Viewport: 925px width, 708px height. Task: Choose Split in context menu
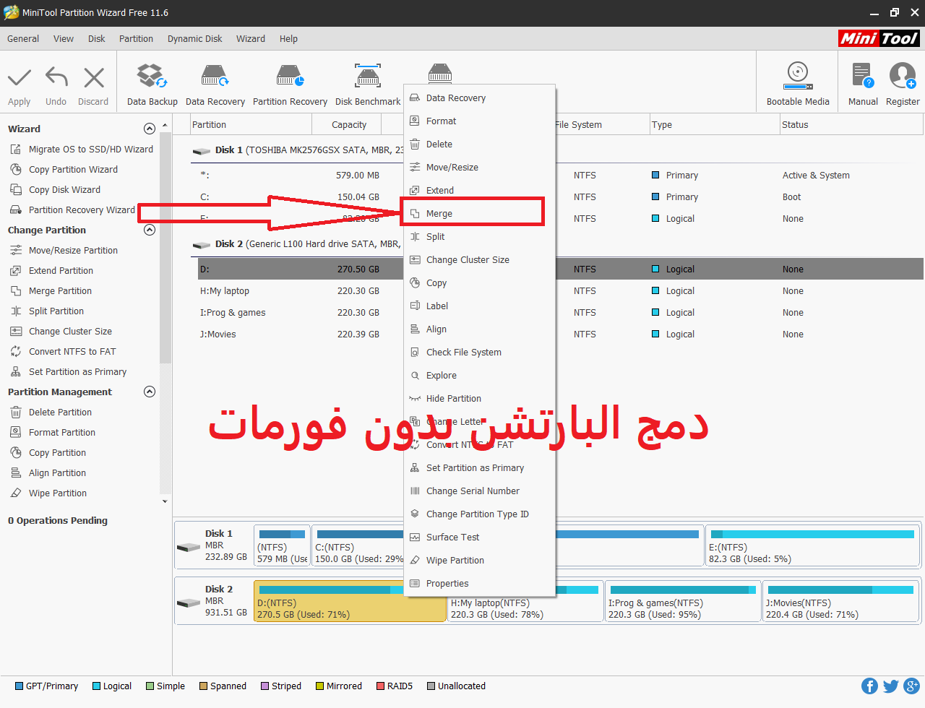479,237
